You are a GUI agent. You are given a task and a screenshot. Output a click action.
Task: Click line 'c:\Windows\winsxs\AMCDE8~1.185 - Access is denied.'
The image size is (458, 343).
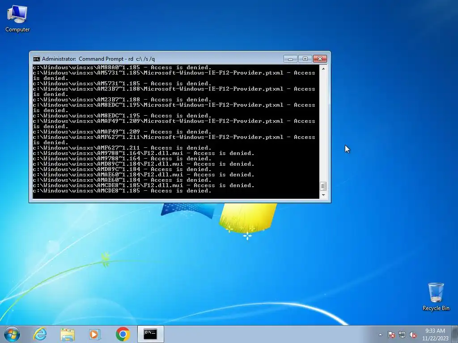tap(122, 191)
